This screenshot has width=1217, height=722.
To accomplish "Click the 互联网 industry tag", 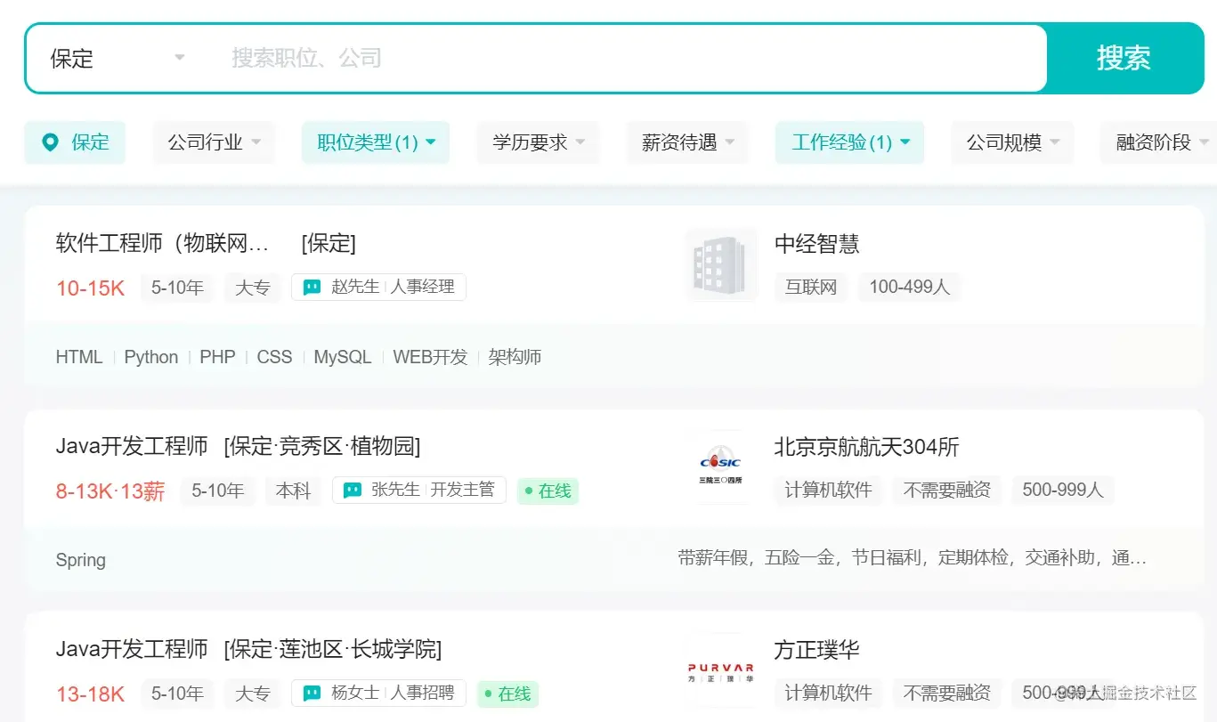I will pyautogui.click(x=811, y=288).
